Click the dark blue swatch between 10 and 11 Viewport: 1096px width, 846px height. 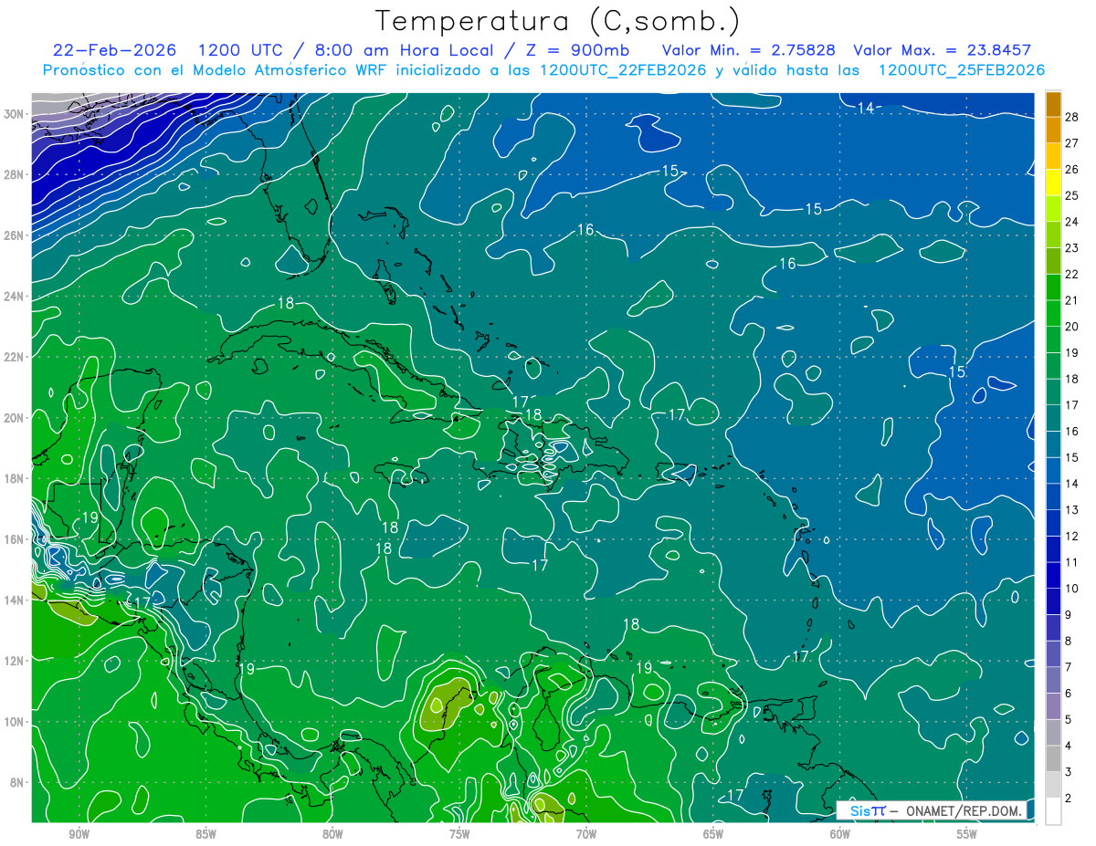point(1053,575)
